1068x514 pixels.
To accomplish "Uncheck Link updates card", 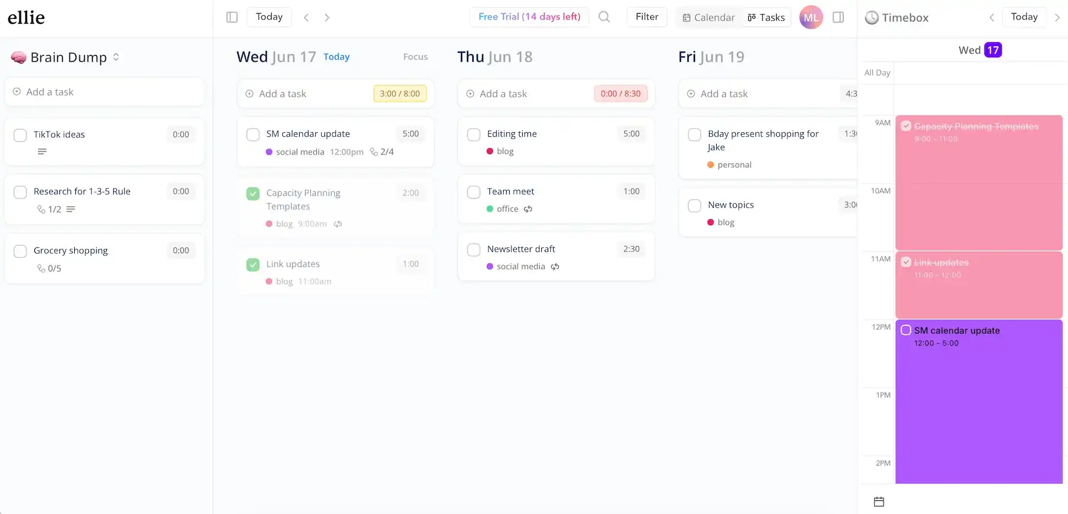I will 253,264.
